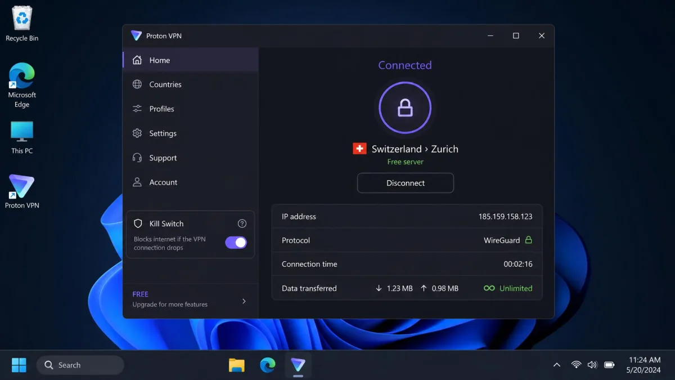Open Account section
The width and height of the screenshot is (675, 380).
point(191,182)
